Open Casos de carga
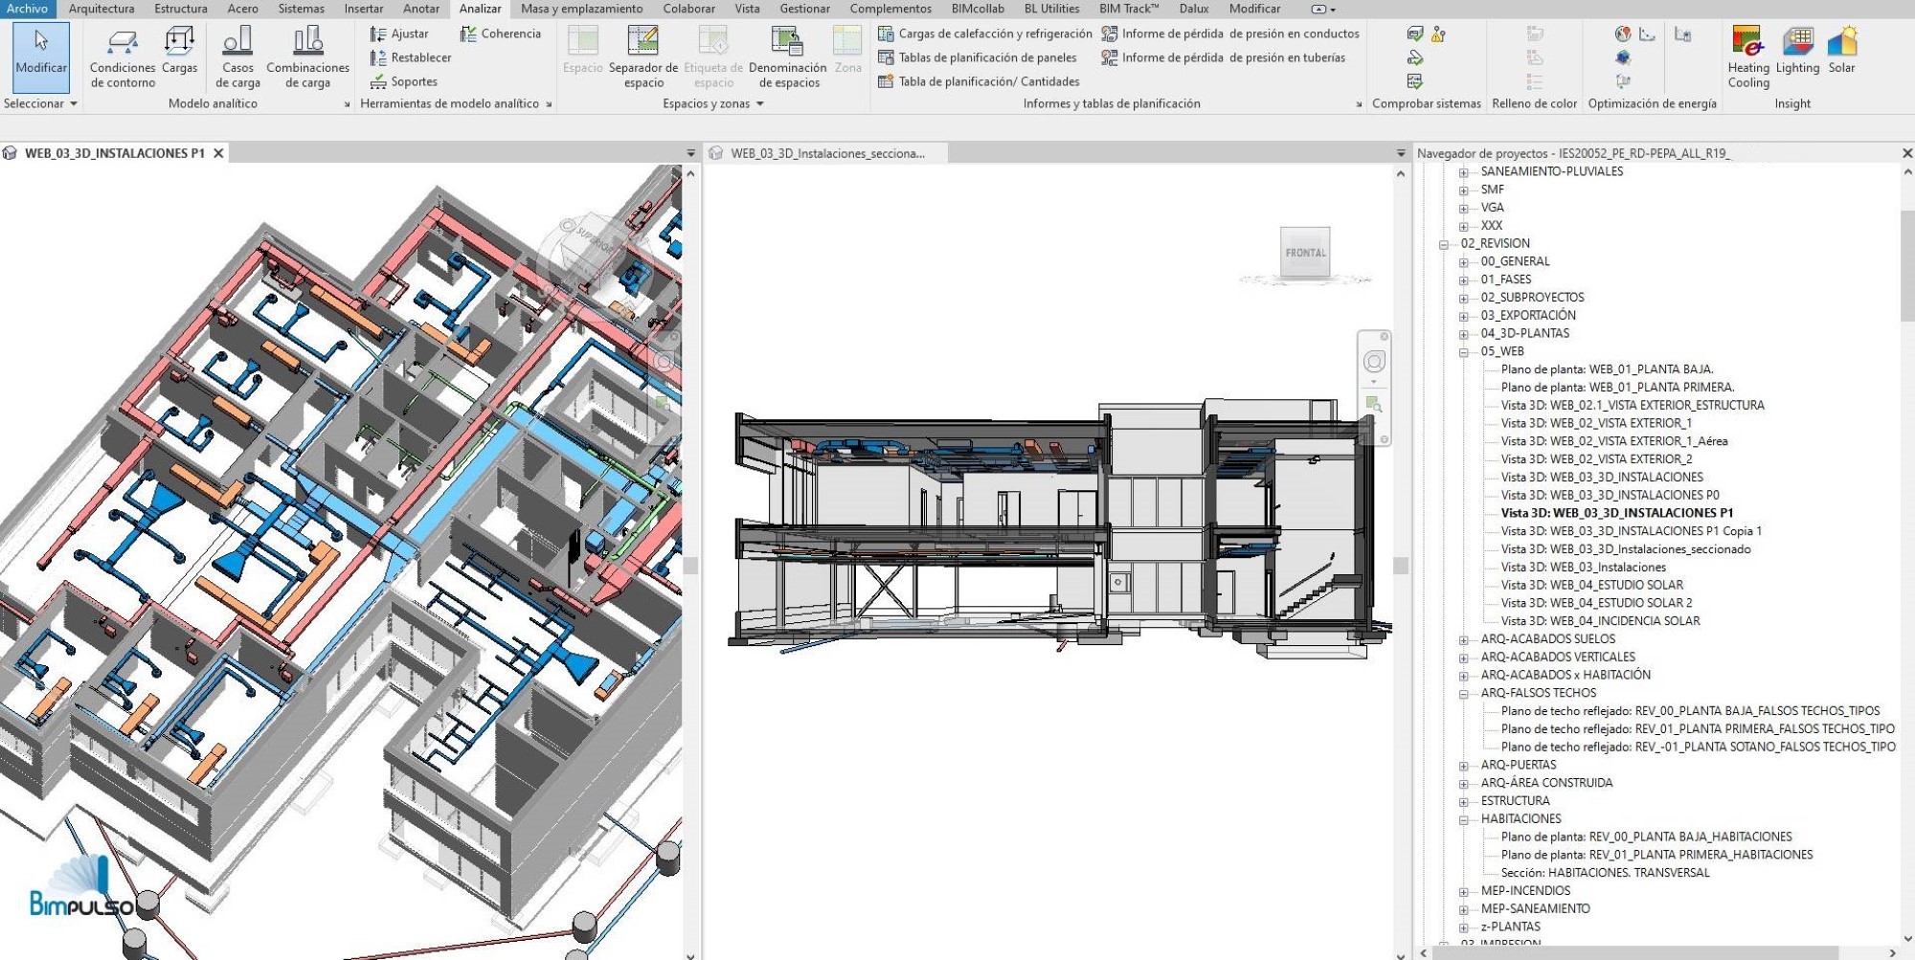Viewport: 1915px width, 960px height. (x=237, y=57)
